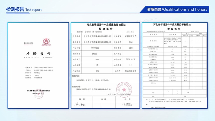Click the 签发日期 line on middle page
Screen dimensions: 215x121
coord(119,94)
